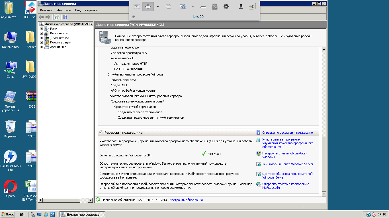The width and height of the screenshot is (389, 218).
Task: Click the tree pane horizontal scroll right arrow
Action: [91, 200]
